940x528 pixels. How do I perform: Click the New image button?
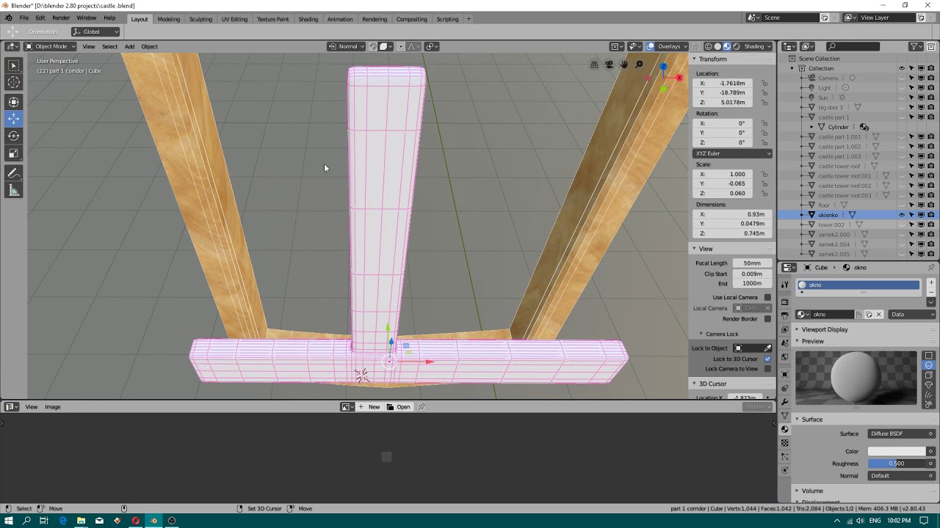coord(369,407)
